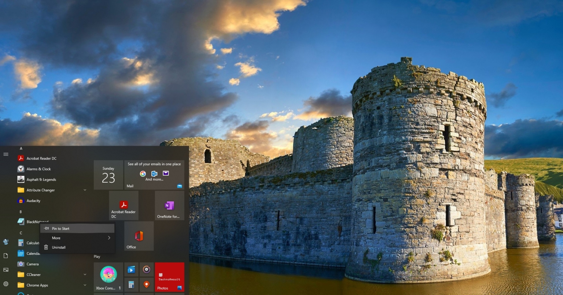Open Settings from the Start sidebar gear
The height and width of the screenshot is (295, 563).
(5, 284)
